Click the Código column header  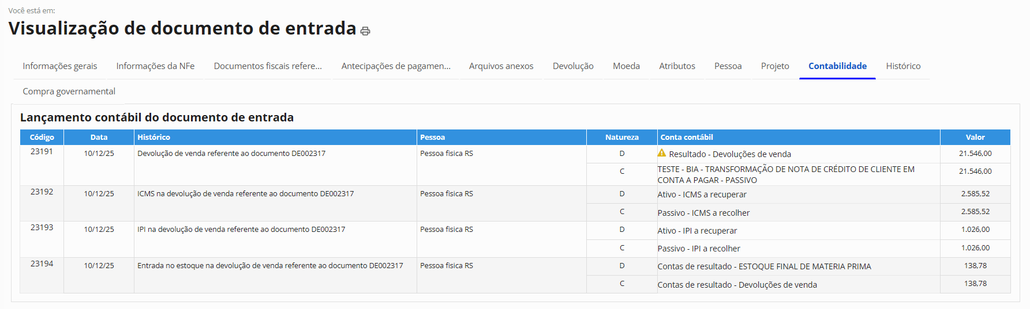click(x=42, y=138)
